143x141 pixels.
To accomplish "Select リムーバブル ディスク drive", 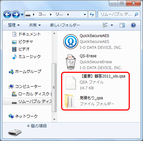I will 28,102.
